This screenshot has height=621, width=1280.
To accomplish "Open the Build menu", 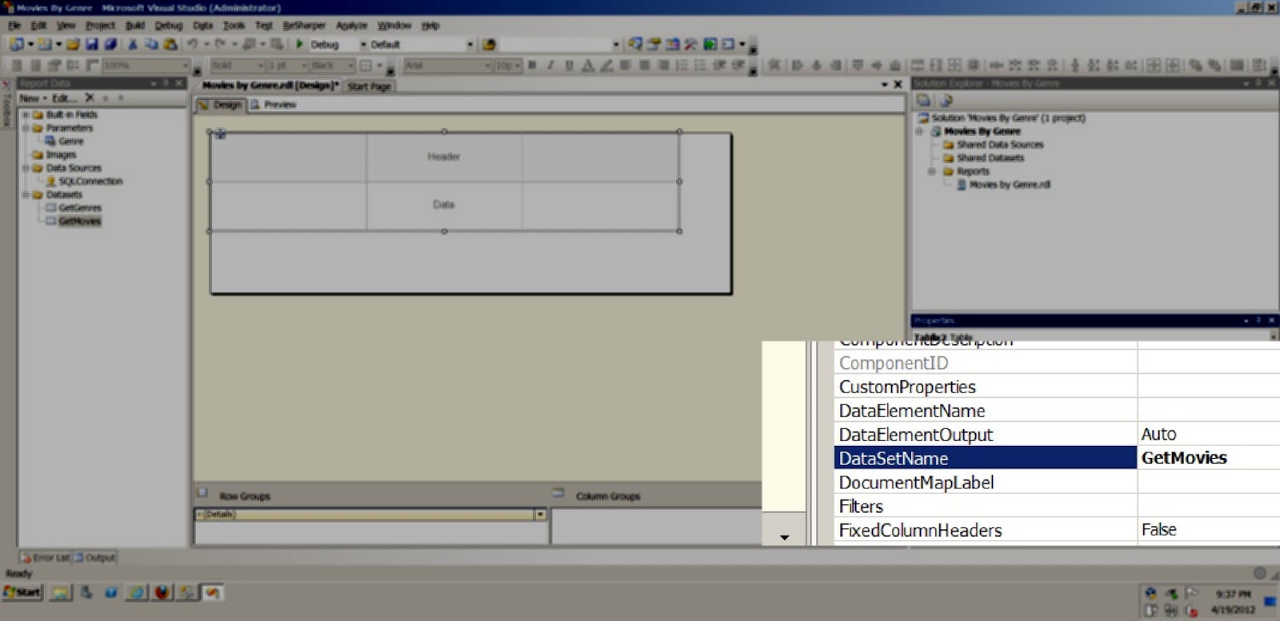I will (x=135, y=26).
